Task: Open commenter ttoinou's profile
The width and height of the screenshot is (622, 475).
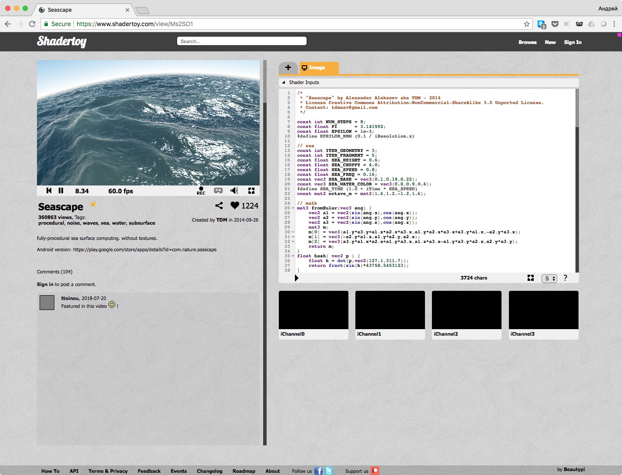Action: [70, 298]
